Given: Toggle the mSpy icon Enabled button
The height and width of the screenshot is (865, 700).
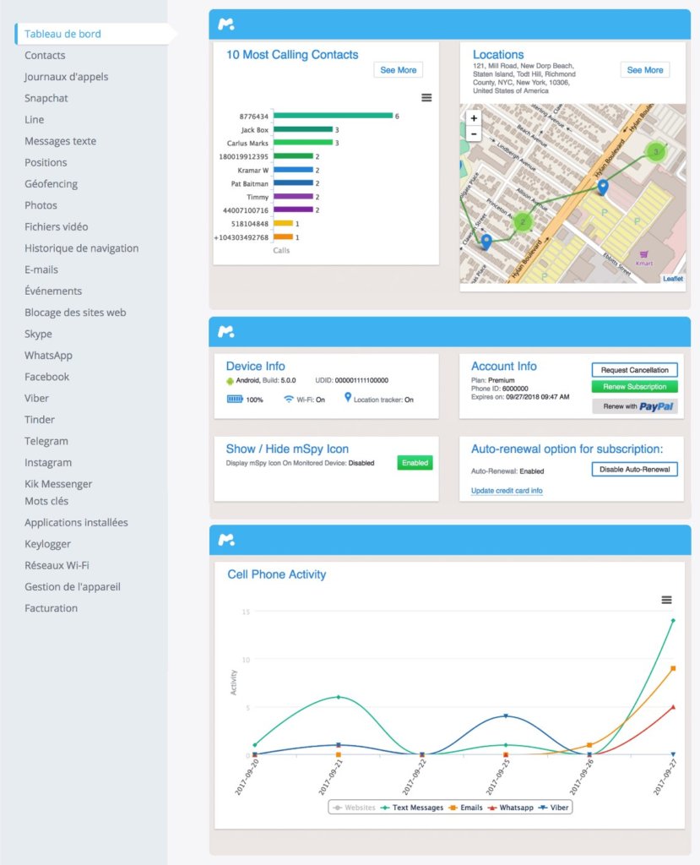Looking at the screenshot, I should click(x=415, y=463).
